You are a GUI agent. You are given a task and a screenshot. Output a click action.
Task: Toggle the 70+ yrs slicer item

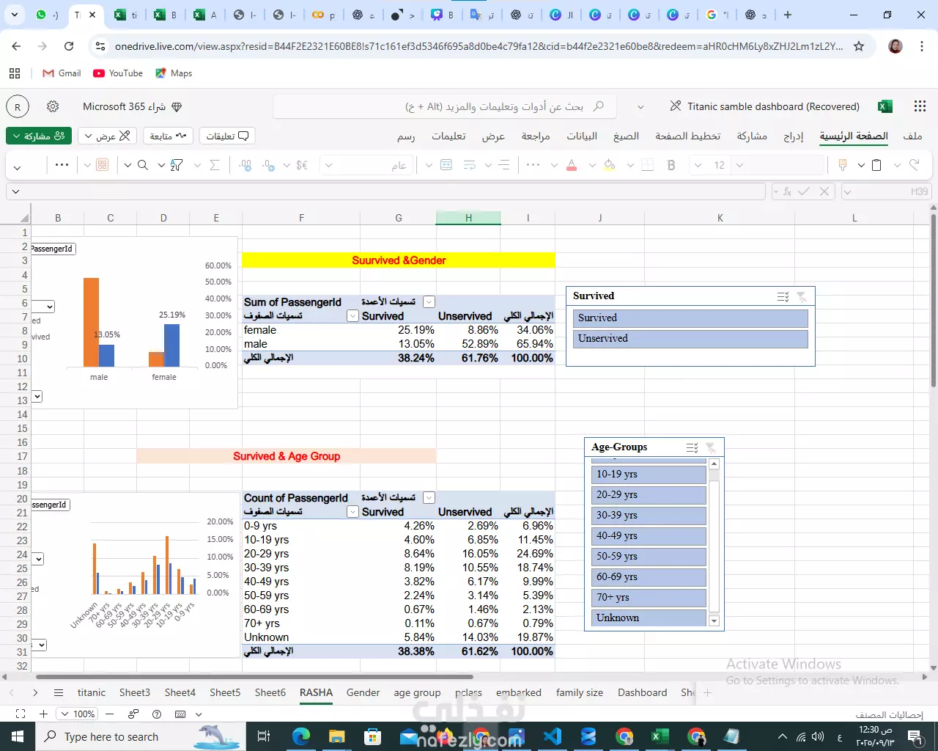649,598
